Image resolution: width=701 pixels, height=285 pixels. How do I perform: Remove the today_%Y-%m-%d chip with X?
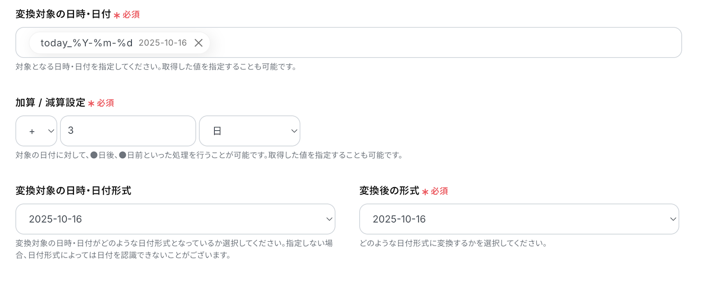(x=198, y=43)
